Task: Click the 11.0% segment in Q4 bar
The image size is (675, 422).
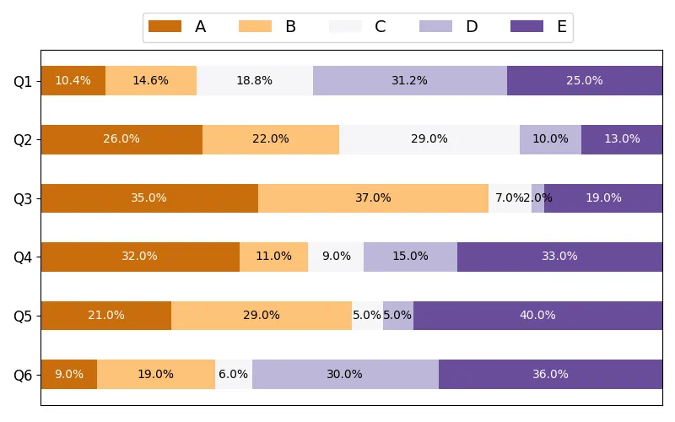Action: tap(273, 257)
